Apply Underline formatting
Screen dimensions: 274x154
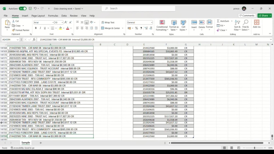[x=45, y=28]
